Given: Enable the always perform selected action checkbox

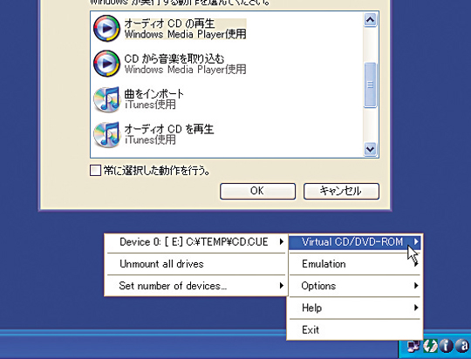Looking at the screenshot, I should click(x=95, y=171).
